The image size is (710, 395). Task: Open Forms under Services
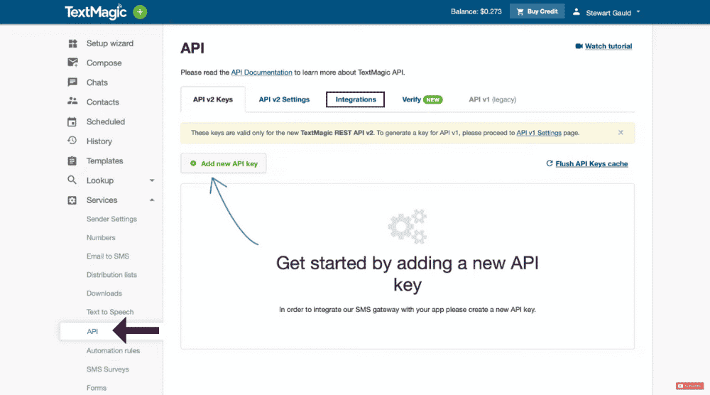point(97,388)
